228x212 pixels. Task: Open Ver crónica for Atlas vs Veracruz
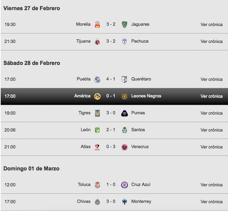click(x=211, y=147)
